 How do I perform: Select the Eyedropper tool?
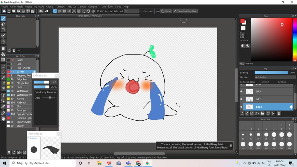pyautogui.click(x=3, y=113)
